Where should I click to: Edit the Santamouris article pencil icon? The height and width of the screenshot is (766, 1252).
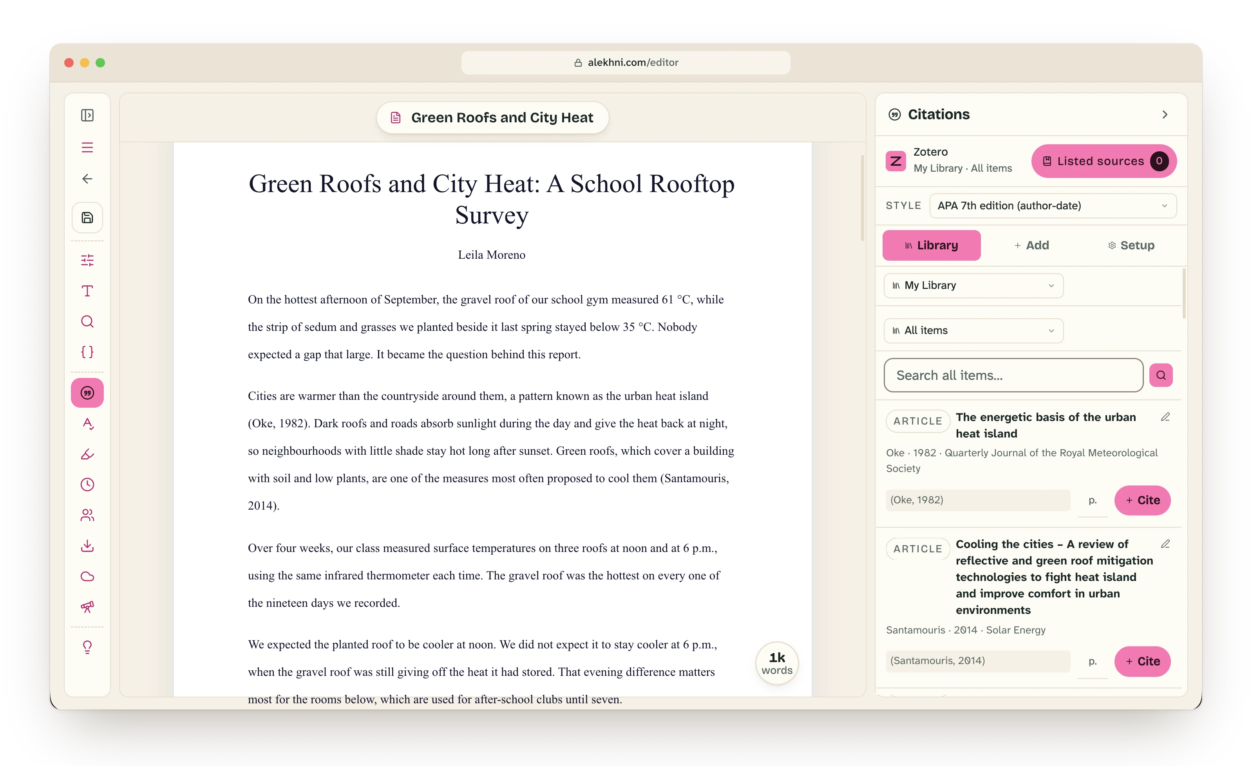click(1165, 544)
